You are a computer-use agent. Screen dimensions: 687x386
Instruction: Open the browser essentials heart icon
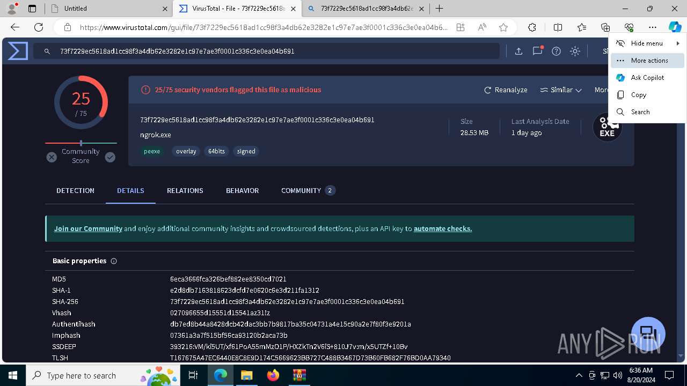(x=629, y=27)
